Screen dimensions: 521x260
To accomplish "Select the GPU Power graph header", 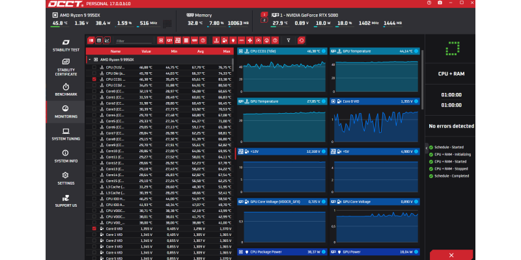I will pyautogui.click(x=374, y=252).
